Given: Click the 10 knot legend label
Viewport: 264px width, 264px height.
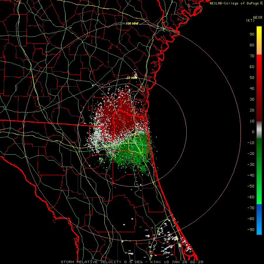Looking at the screenshot, I should (x=252, y=121).
